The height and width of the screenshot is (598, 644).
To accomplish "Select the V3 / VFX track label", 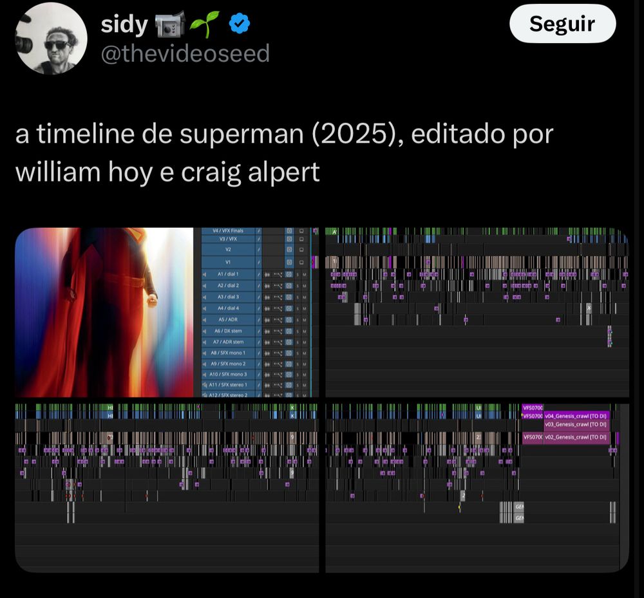I will tap(228, 239).
